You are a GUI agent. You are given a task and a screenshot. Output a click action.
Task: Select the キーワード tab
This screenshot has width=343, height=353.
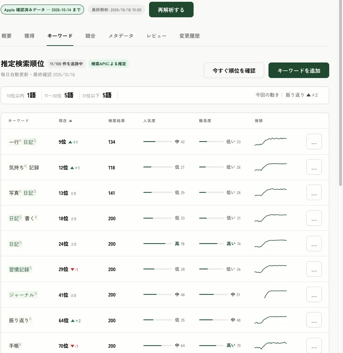(60, 36)
